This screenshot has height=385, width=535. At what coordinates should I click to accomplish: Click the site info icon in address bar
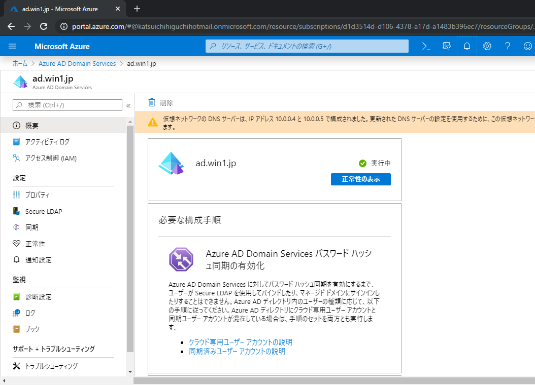[x=64, y=26]
